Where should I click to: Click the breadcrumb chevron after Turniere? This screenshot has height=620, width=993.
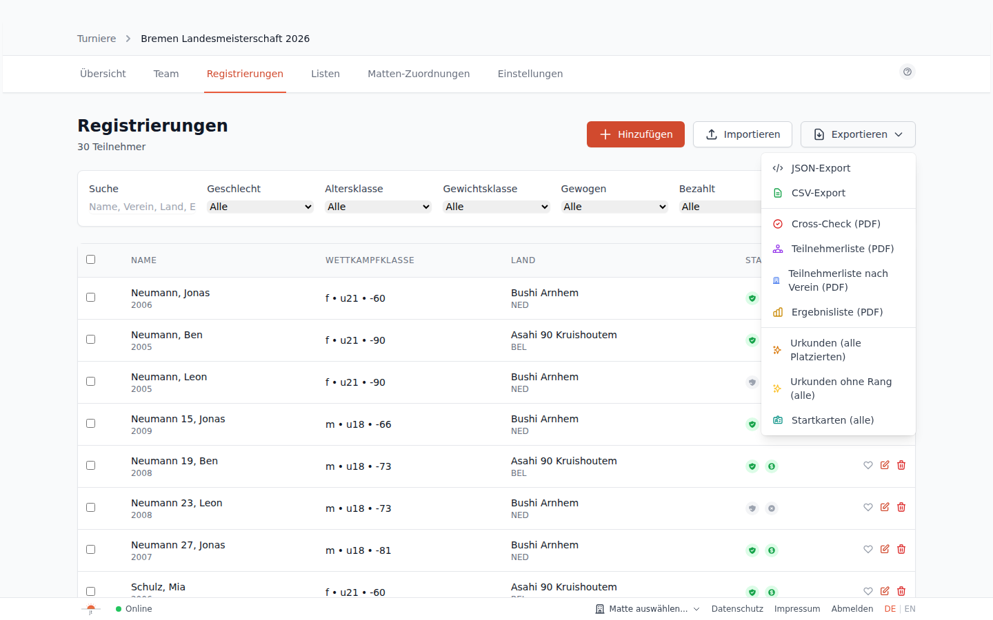pos(128,39)
